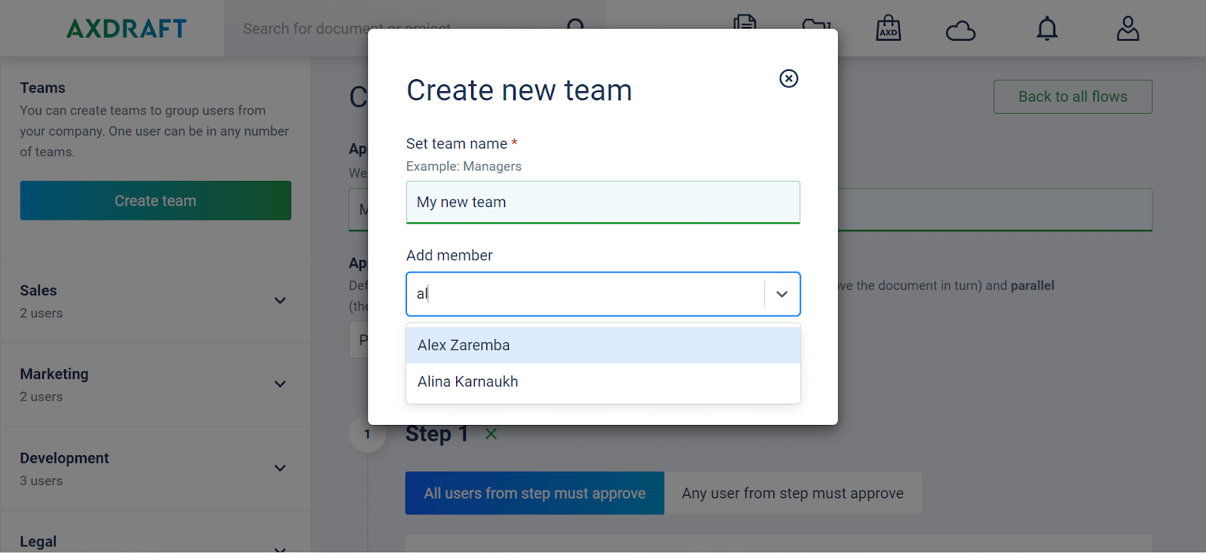
Task: Click the Add member search field
Action: 586,294
